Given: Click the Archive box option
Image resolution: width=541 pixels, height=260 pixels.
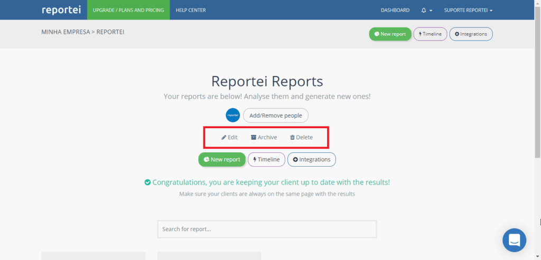Looking at the screenshot, I should click(x=264, y=138).
